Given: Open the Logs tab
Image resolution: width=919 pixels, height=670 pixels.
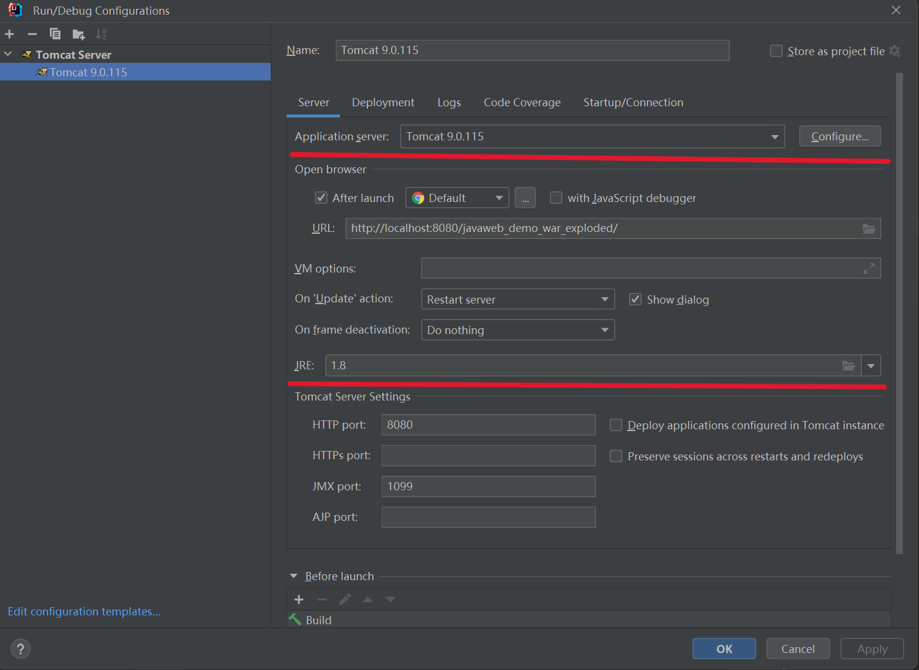Looking at the screenshot, I should point(449,102).
